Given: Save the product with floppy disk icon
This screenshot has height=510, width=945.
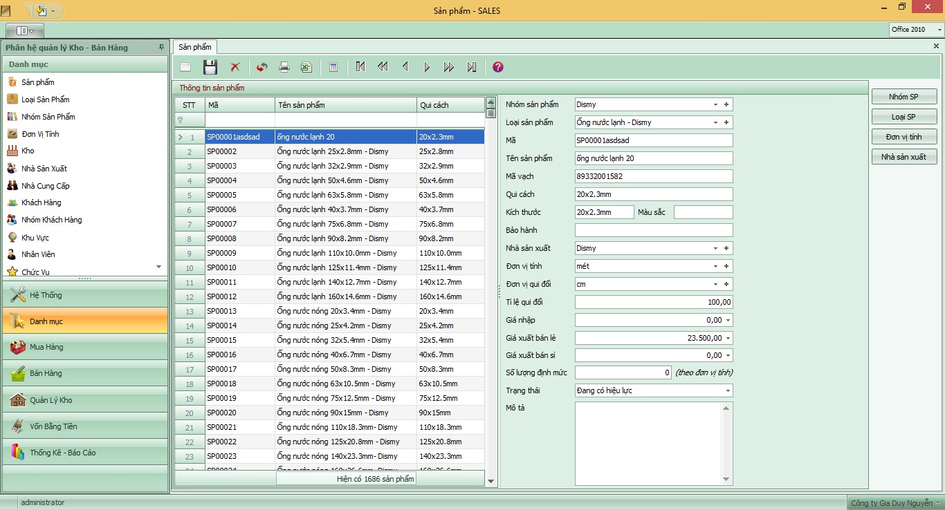Looking at the screenshot, I should 210,67.
